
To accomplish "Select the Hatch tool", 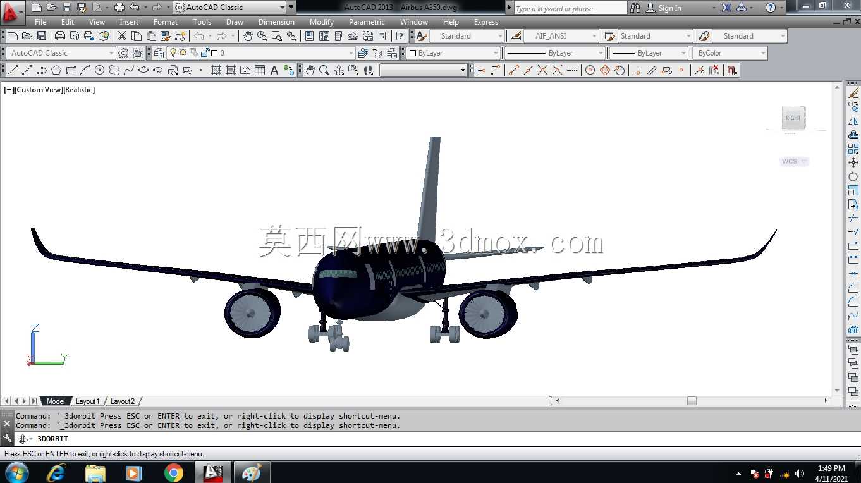I will [x=216, y=70].
